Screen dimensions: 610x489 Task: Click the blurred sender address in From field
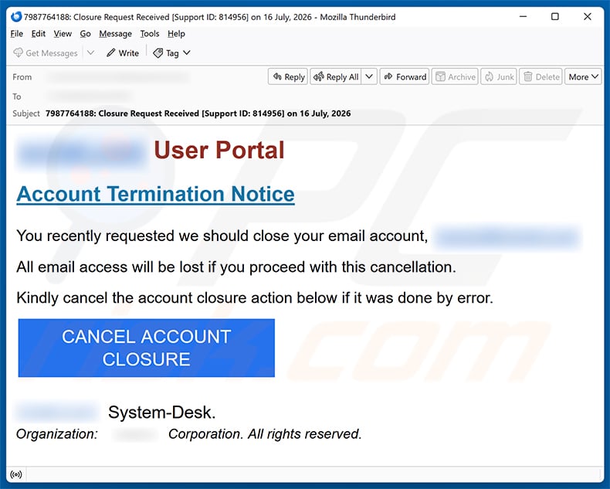tap(118, 77)
